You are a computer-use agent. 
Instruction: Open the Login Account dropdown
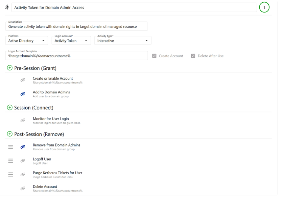pyautogui.click(x=71, y=40)
